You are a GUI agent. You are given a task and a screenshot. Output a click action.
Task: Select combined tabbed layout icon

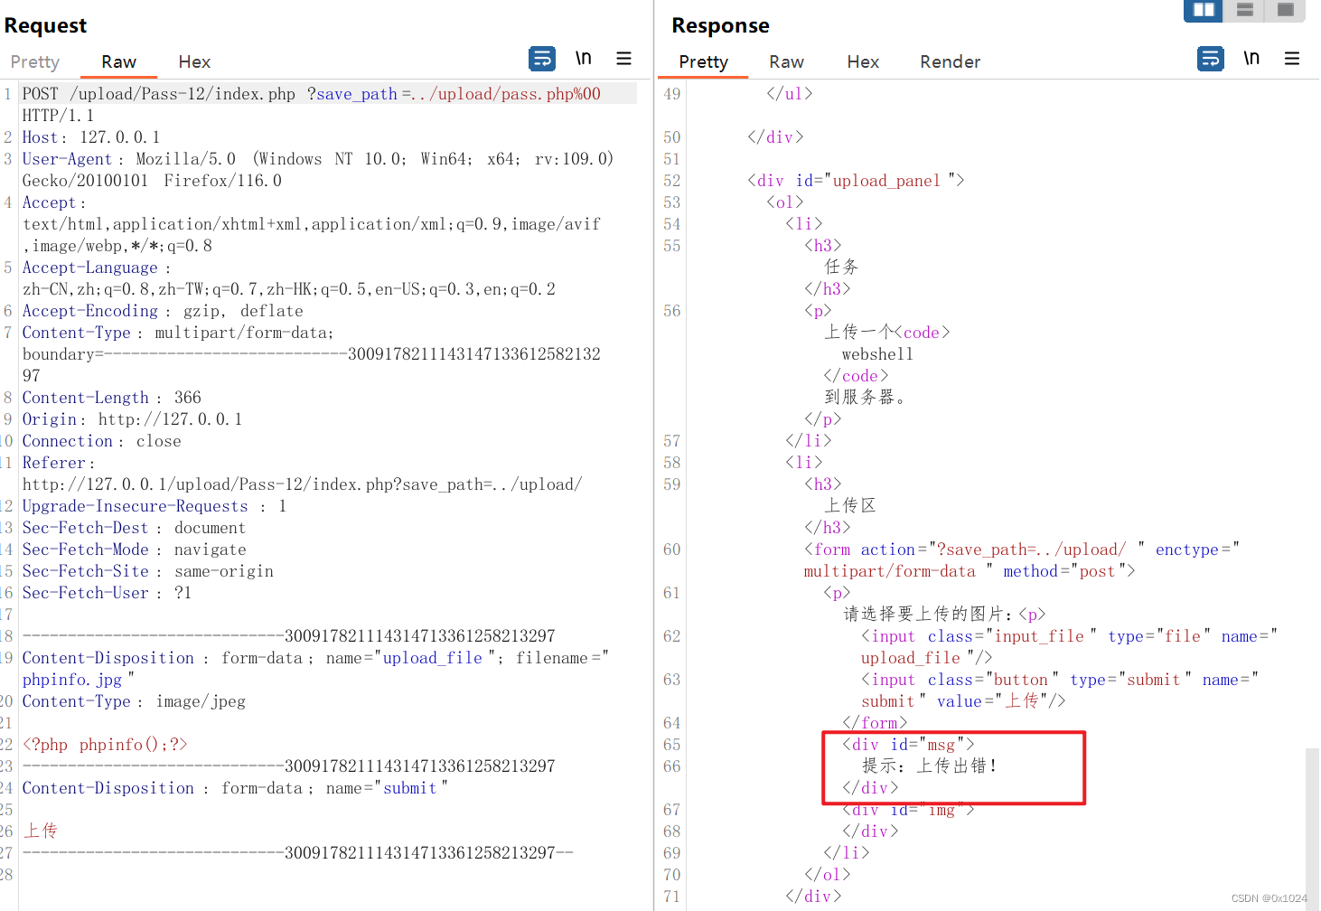coord(1285,10)
